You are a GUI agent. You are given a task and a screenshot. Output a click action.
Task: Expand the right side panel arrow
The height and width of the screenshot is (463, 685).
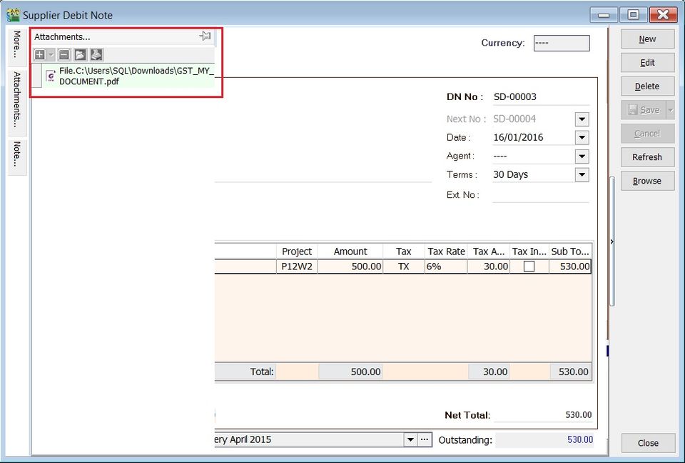point(612,242)
